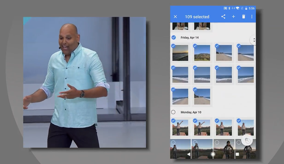Tap the Android home navigation button
Viewport: 284px width, 164px height.
click(213, 154)
